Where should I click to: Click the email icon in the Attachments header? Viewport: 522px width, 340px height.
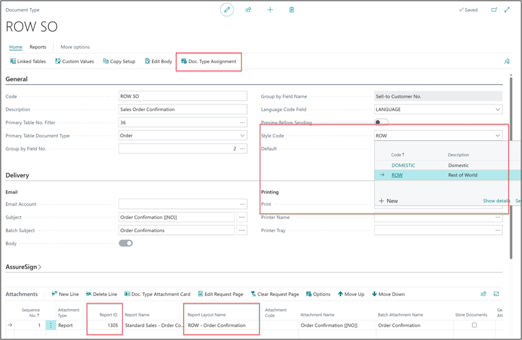click(x=496, y=293)
